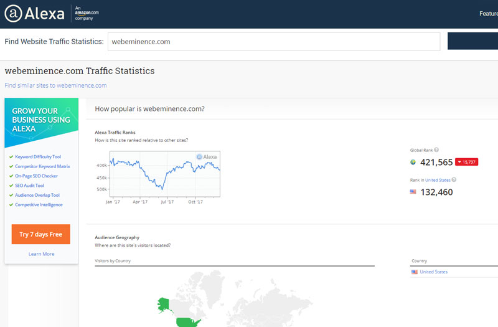Screen dimensions: 498x327
Task: Open the On-Page SEO Checker link
Action: [36, 176]
